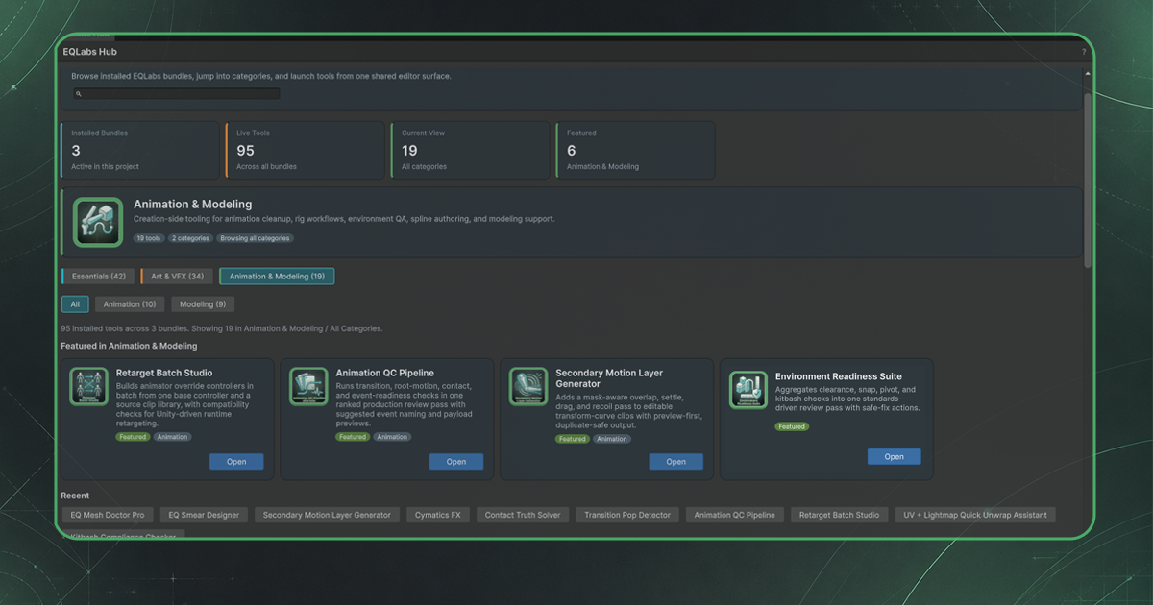Show All categories filter
Image resolution: width=1153 pixels, height=605 pixels.
coord(75,304)
